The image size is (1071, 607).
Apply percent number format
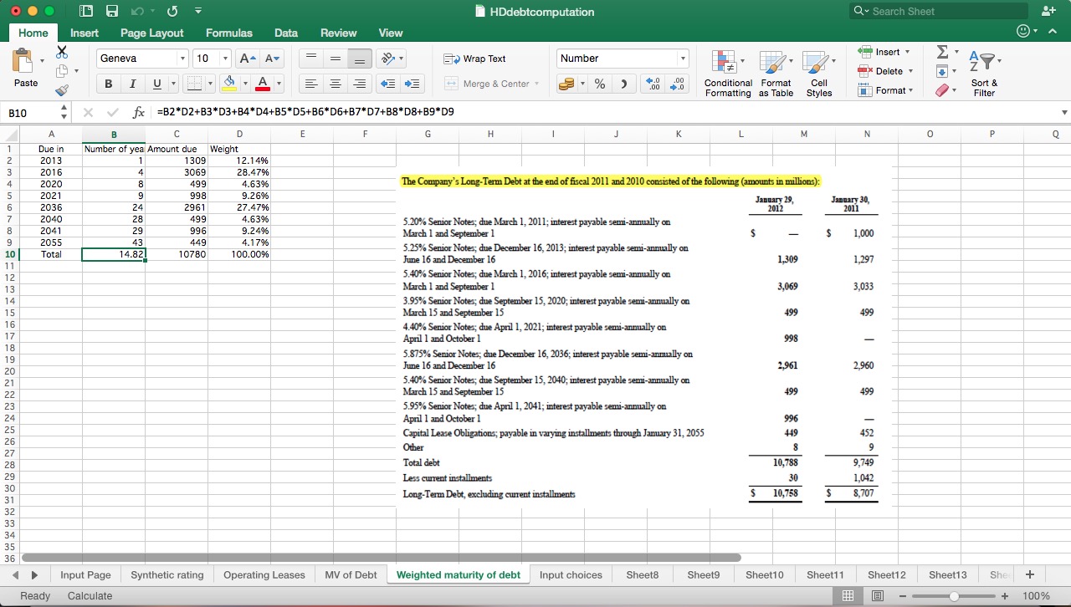(599, 84)
